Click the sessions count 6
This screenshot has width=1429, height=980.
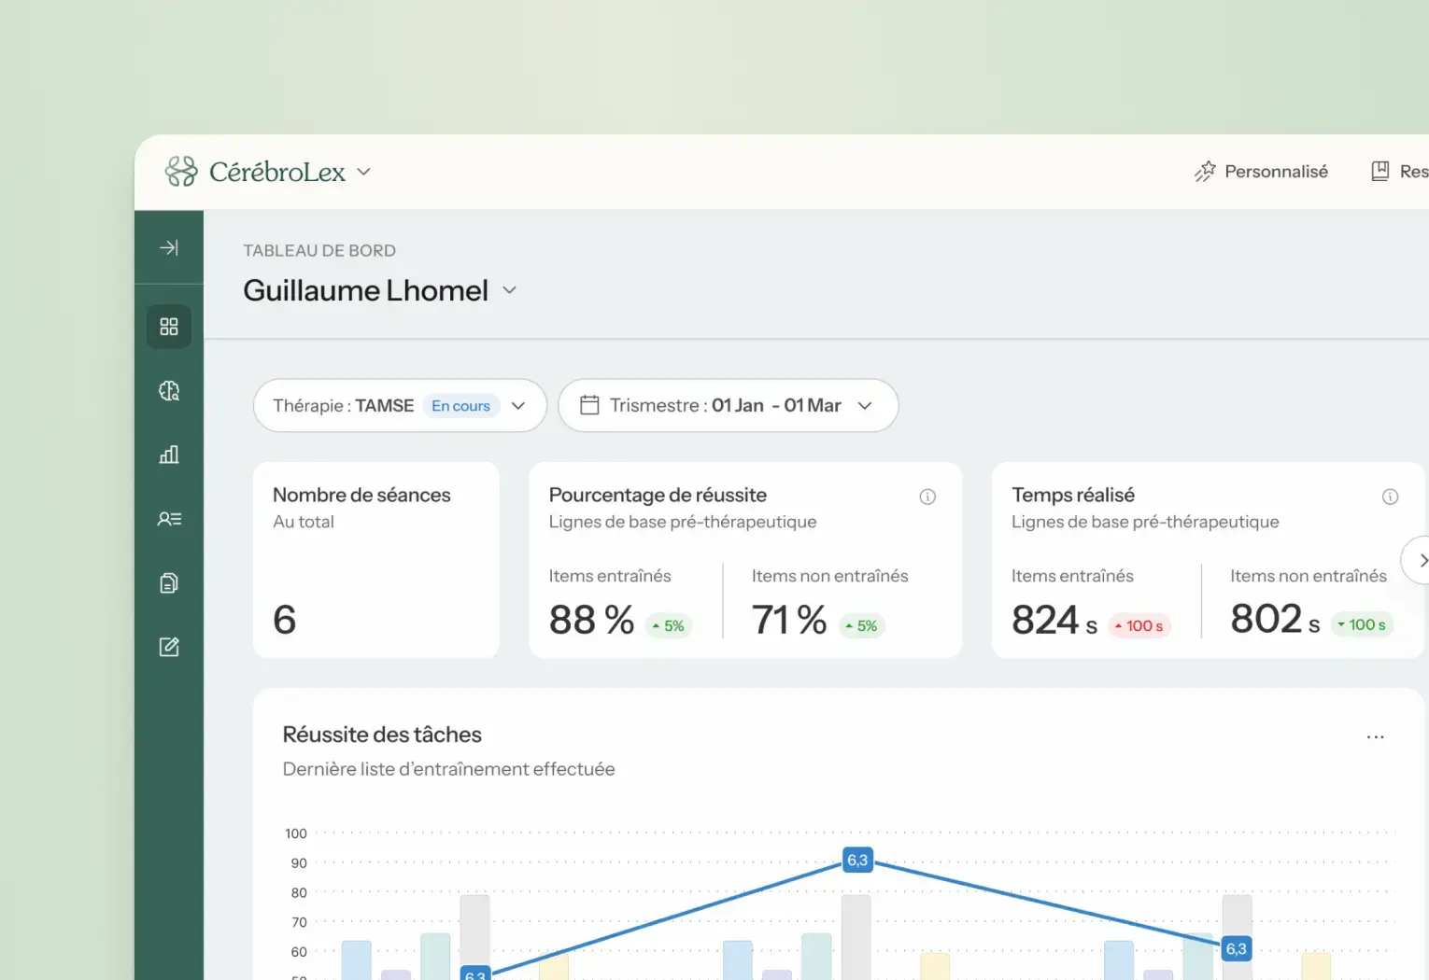284,620
